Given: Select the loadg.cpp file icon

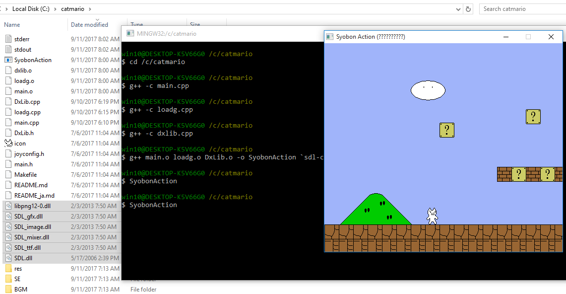Looking at the screenshot, I should point(8,112).
